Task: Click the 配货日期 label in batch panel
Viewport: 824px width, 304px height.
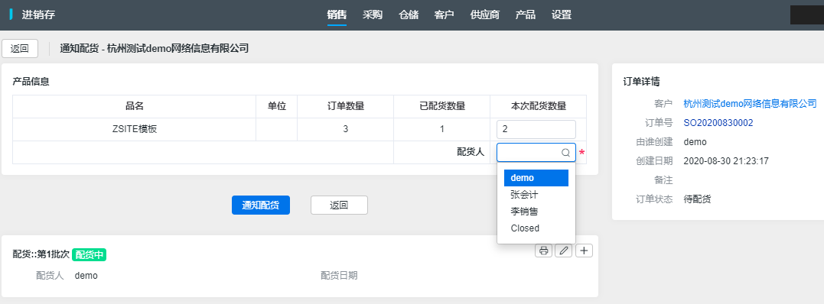Action: pyautogui.click(x=339, y=276)
